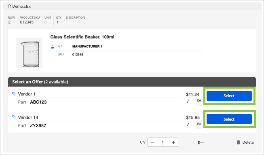Click the Demo.xlsx file document icon
This screenshot has height=155, width=264.
(x=10, y=6)
